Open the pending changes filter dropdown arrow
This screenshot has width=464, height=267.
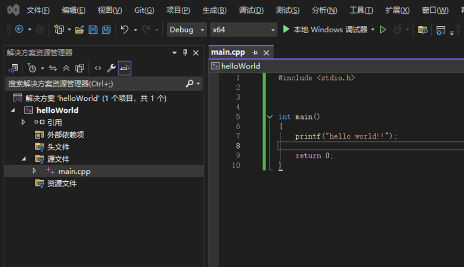point(42,69)
